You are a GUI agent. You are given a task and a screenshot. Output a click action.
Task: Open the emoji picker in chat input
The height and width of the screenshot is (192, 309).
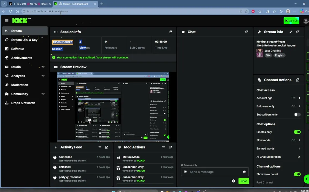244,172
